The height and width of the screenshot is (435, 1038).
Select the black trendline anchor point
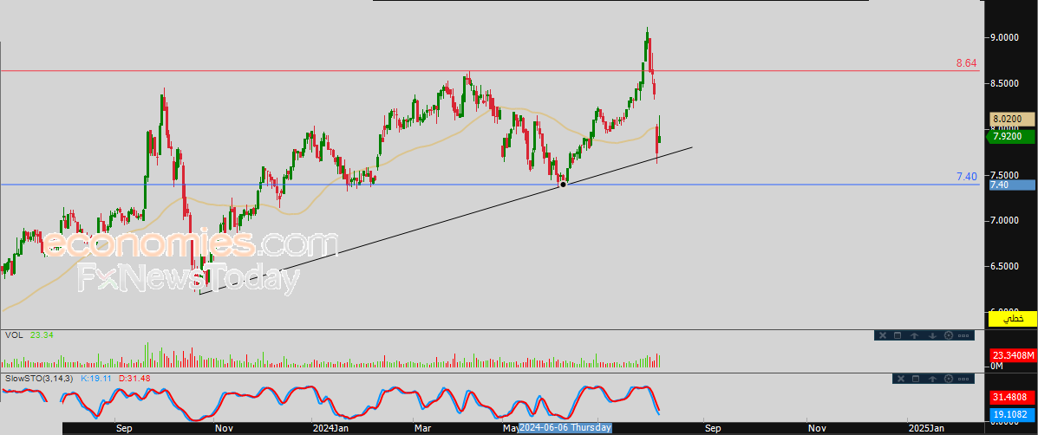[563, 185]
